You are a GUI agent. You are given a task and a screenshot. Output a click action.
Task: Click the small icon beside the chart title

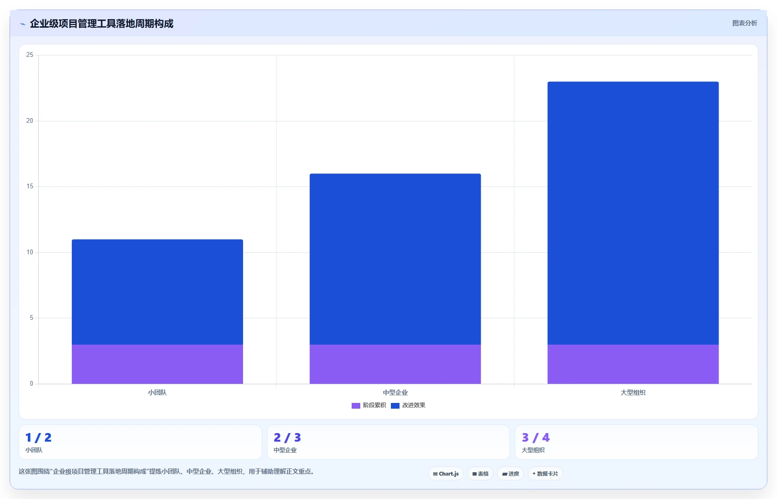[x=22, y=24]
